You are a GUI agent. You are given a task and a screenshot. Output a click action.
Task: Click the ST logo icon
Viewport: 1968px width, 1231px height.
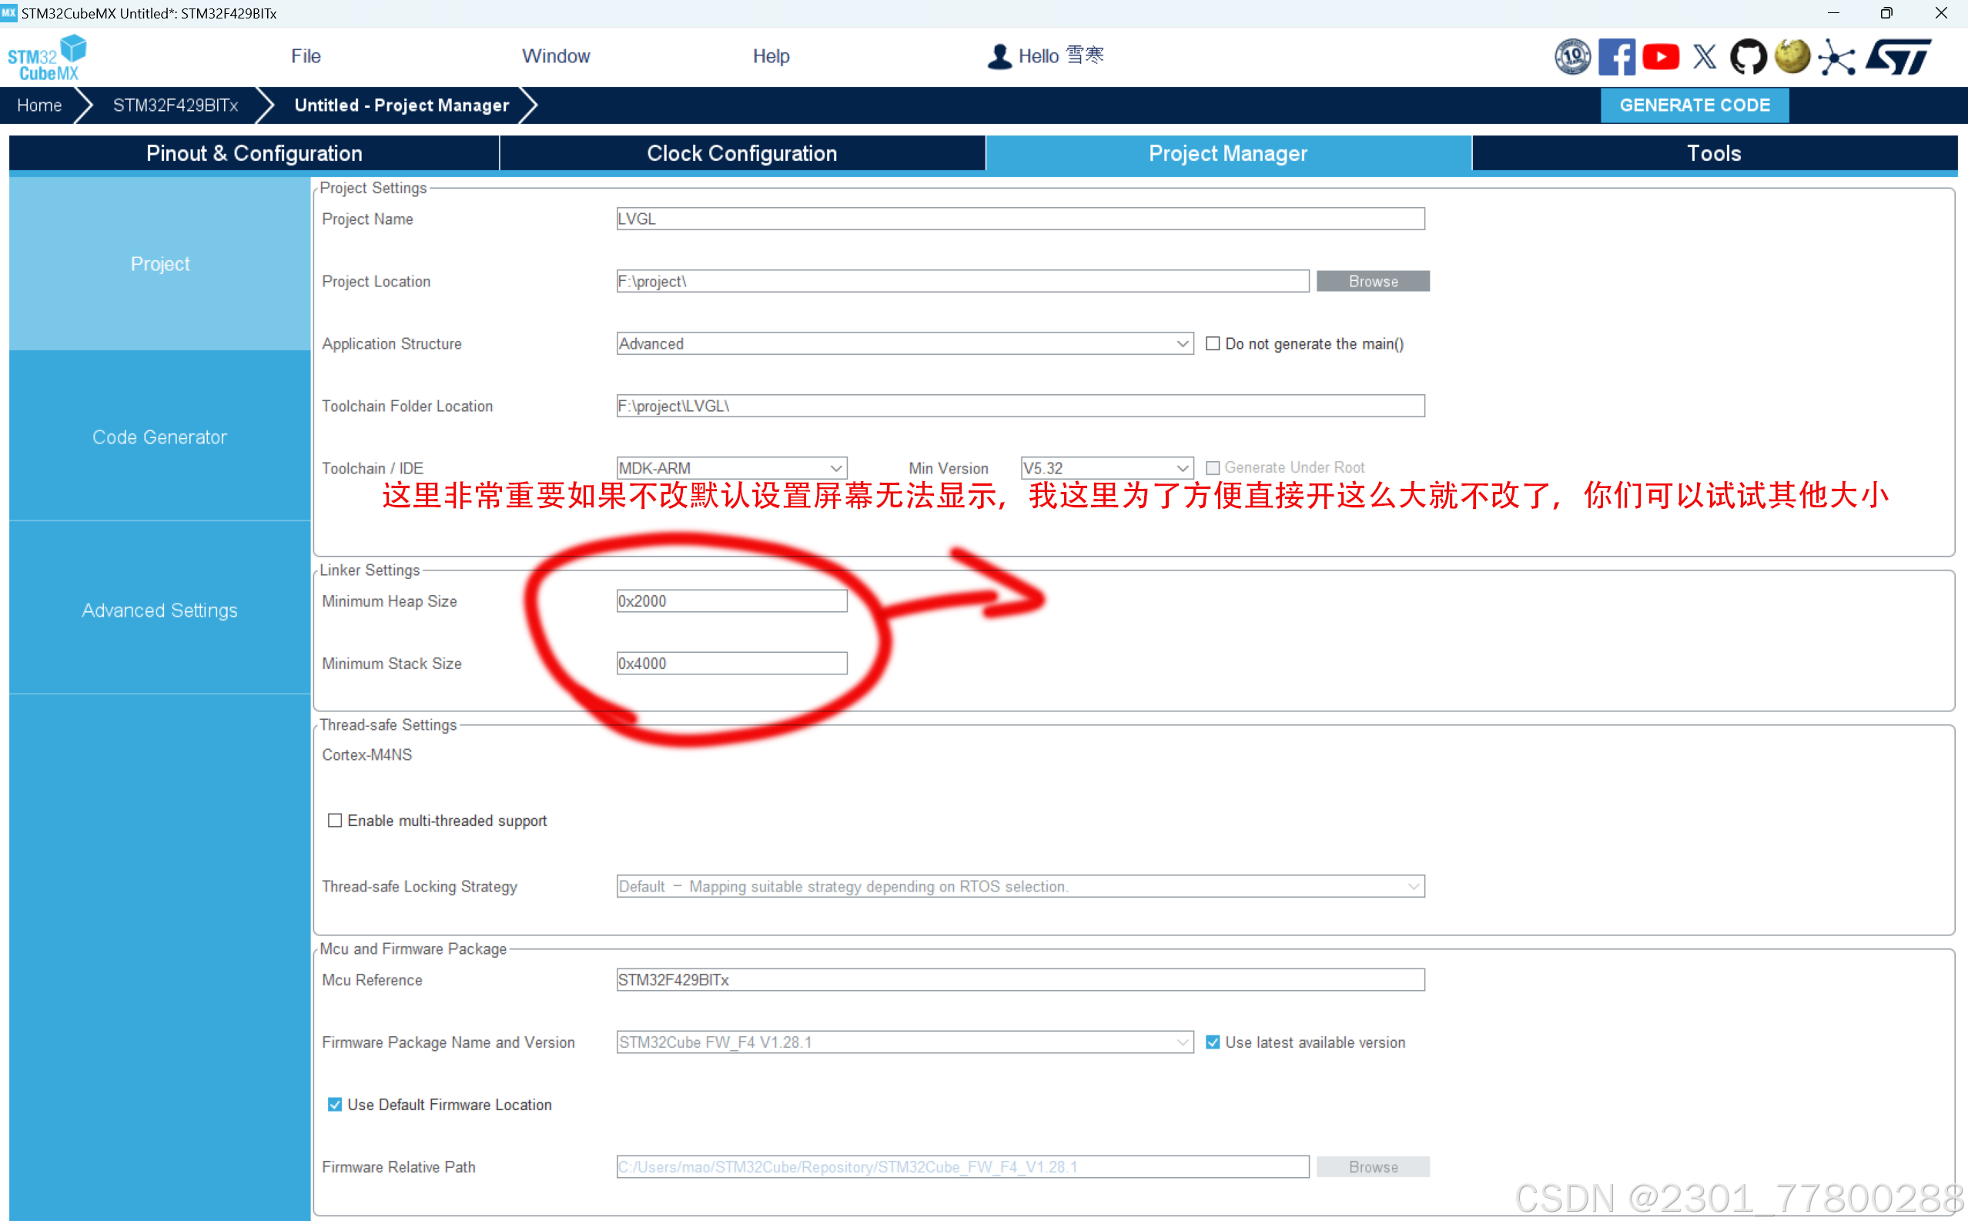pyautogui.click(x=1898, y=56)
